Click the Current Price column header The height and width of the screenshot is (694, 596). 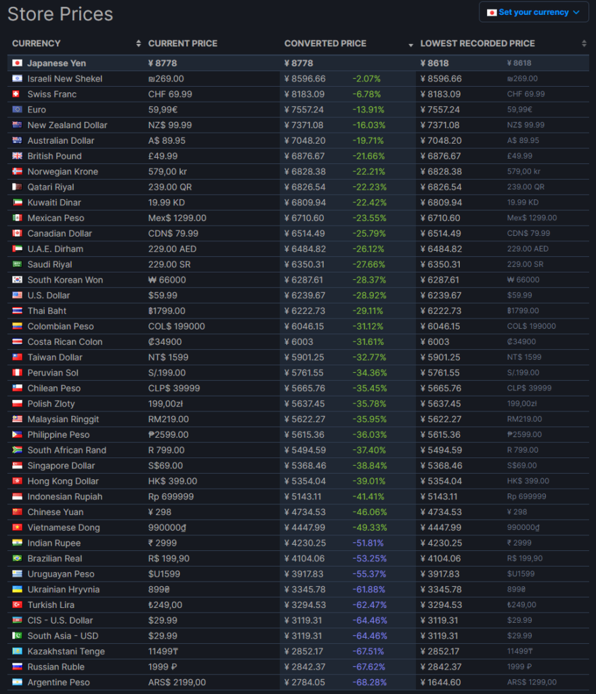(x=183, y=43)
